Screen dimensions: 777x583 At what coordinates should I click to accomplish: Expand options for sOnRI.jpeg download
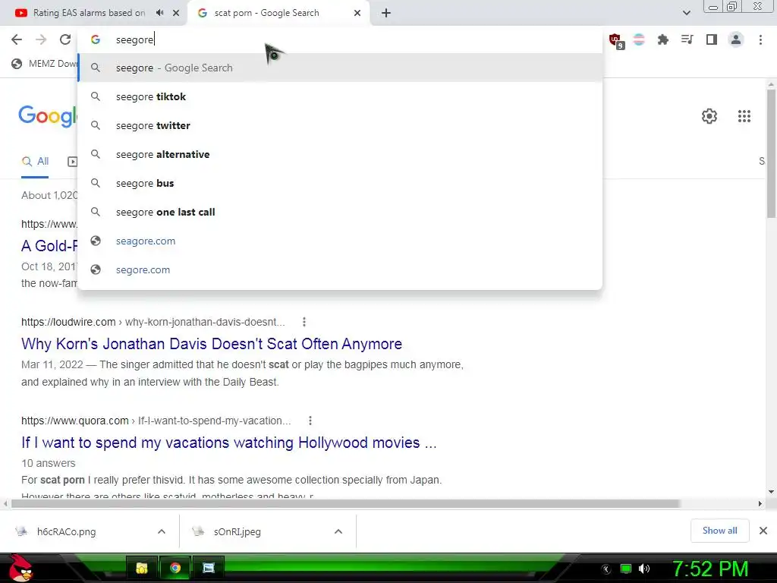338,531
